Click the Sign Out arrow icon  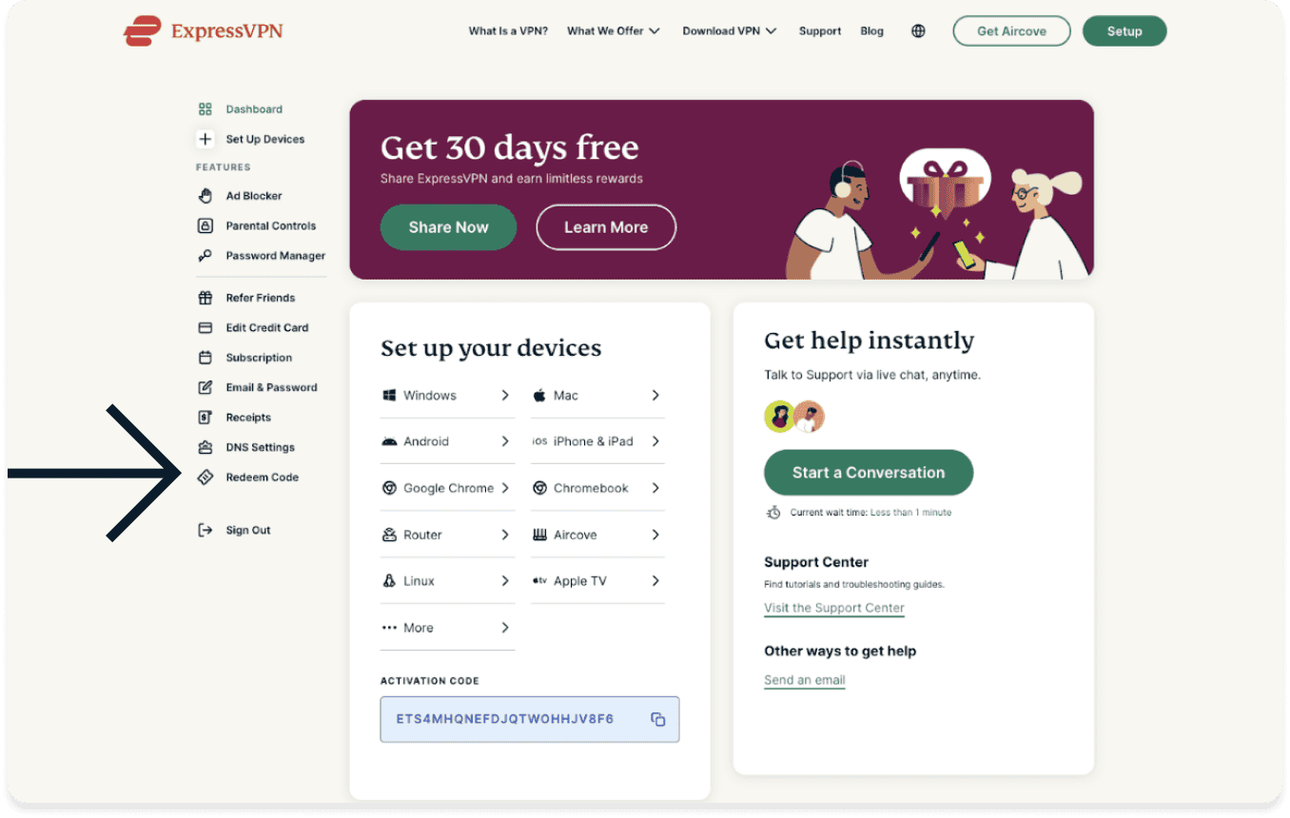[x=205, y=531]
